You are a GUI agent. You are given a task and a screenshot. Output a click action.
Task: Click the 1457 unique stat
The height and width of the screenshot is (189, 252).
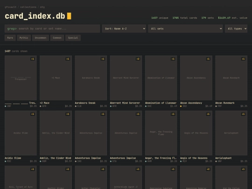pos(160,18)
